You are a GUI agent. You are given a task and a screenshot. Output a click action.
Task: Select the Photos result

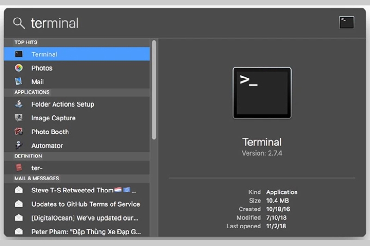coord(77,68)
